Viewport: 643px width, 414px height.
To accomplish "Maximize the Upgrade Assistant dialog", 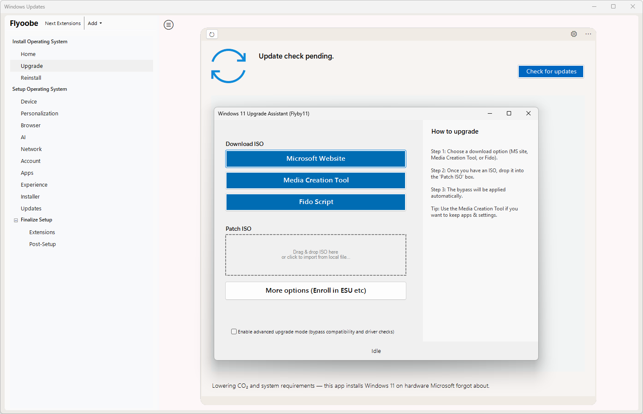I will pyautogui.click(x=509, y=113).
